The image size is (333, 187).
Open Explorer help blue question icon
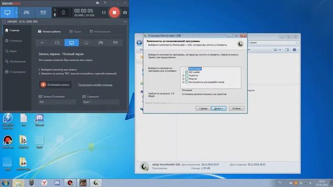point(294,50)
